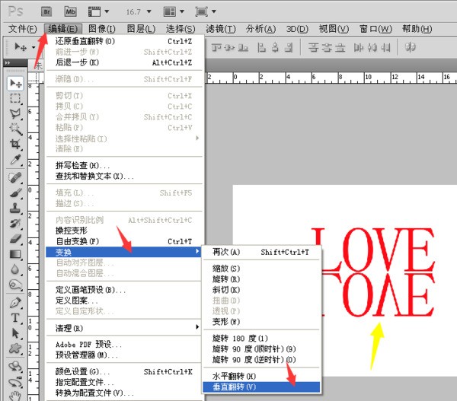The height and width of the screenshot is (401, 457).
Task: Expand the 变换 submenu entry
Action: (123, 252)
